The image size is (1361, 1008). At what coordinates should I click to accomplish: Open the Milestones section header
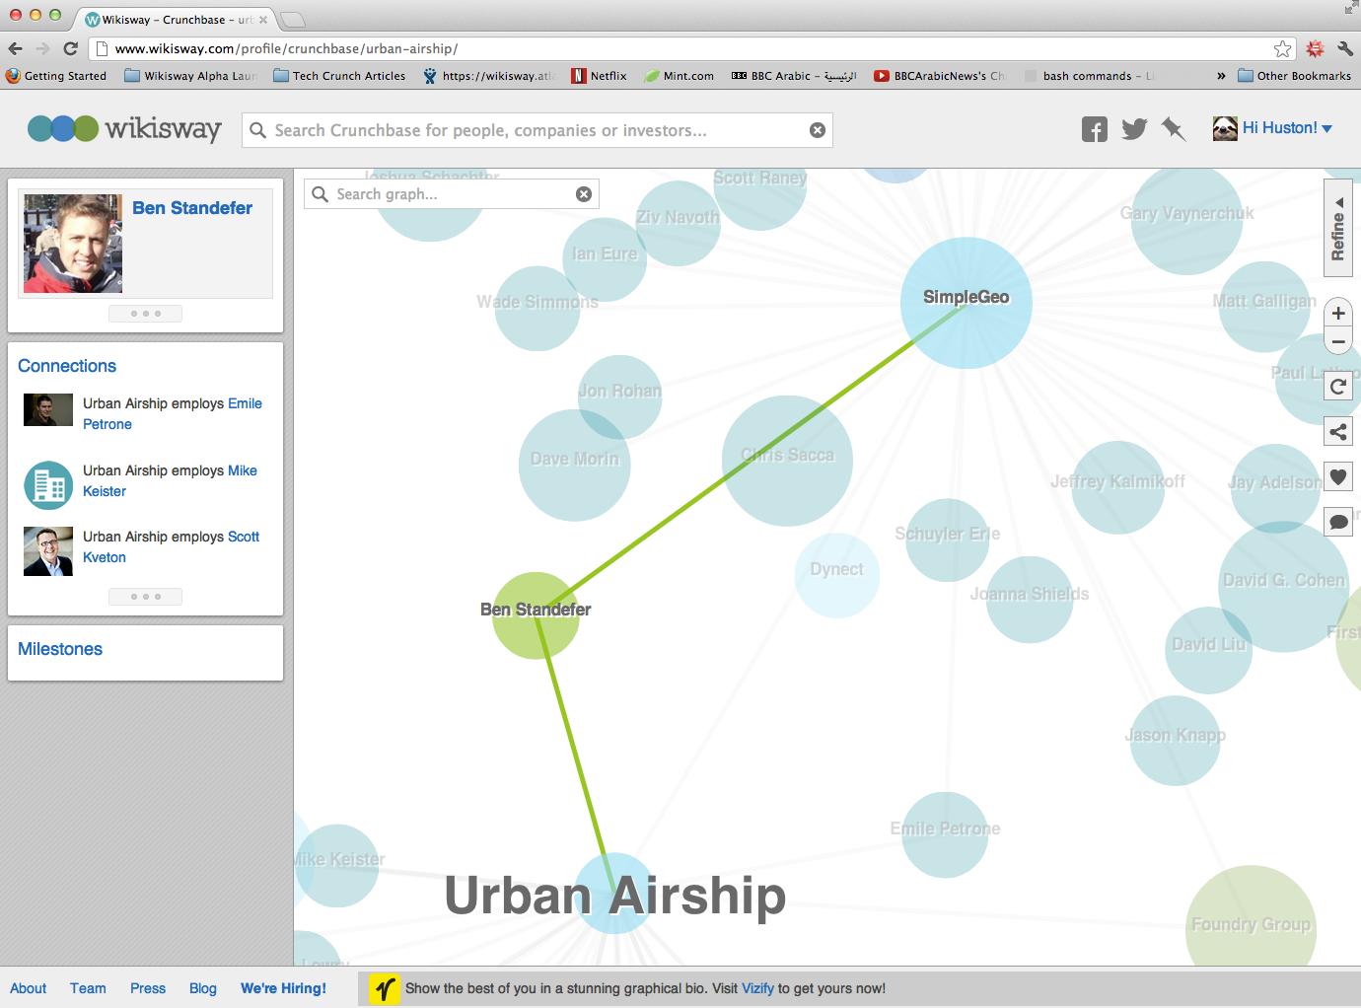60,649
